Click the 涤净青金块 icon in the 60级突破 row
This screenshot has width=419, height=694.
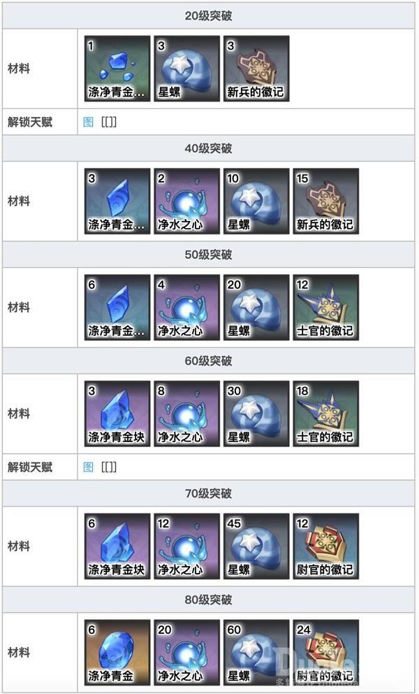tap(117, 414)
